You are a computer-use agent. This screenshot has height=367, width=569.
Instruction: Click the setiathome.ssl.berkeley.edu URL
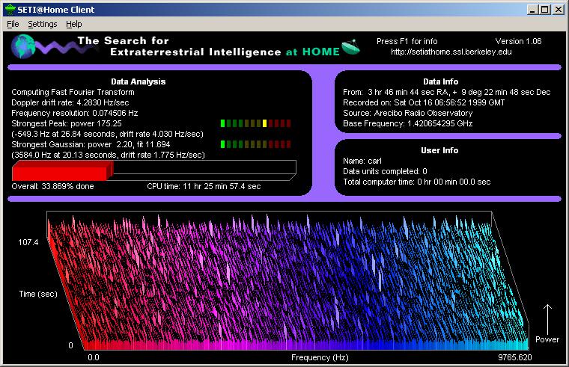tap(451, 52)
